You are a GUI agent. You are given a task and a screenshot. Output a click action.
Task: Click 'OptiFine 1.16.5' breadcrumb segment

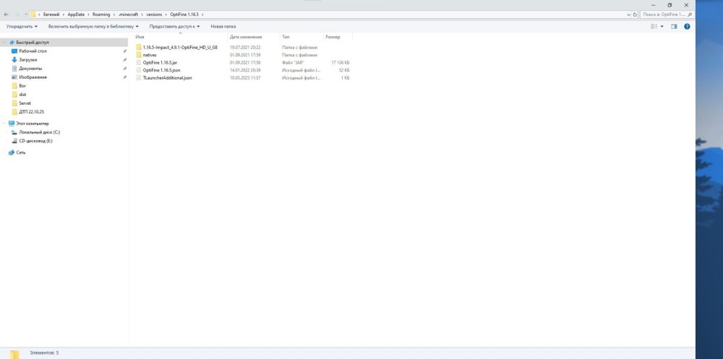184,14
